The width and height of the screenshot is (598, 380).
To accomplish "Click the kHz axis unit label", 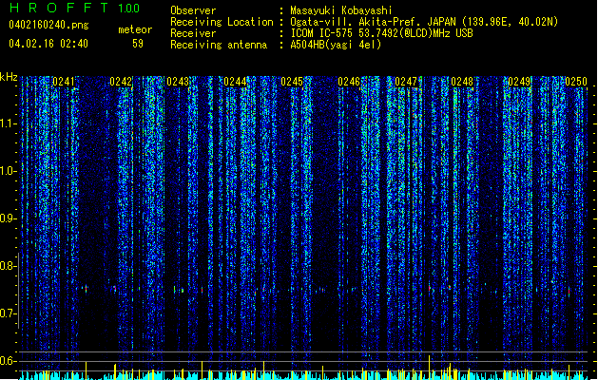I will pos(9,77).
